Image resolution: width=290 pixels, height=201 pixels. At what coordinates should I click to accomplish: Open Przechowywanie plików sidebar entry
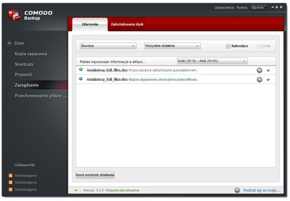point(41,96)
